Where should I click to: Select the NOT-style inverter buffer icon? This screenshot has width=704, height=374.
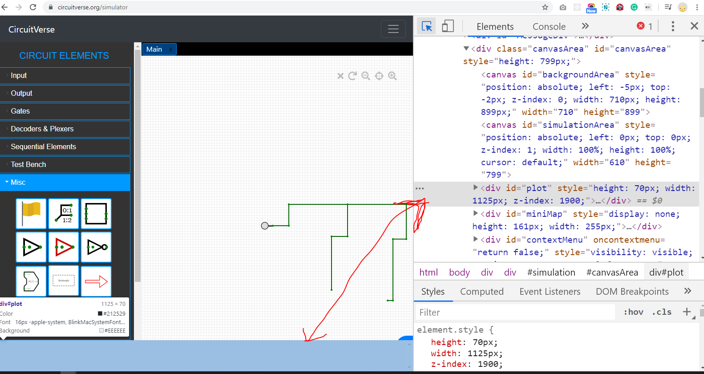click(96, 247)
